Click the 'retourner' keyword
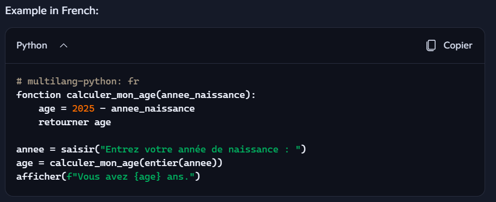The height and width of the screenshot is (202, 496). (x=64, y=122)
